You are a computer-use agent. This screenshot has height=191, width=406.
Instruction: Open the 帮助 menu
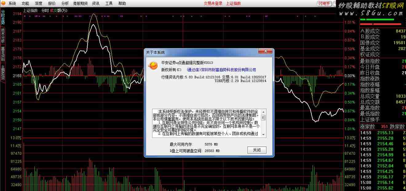pos(122,4)
